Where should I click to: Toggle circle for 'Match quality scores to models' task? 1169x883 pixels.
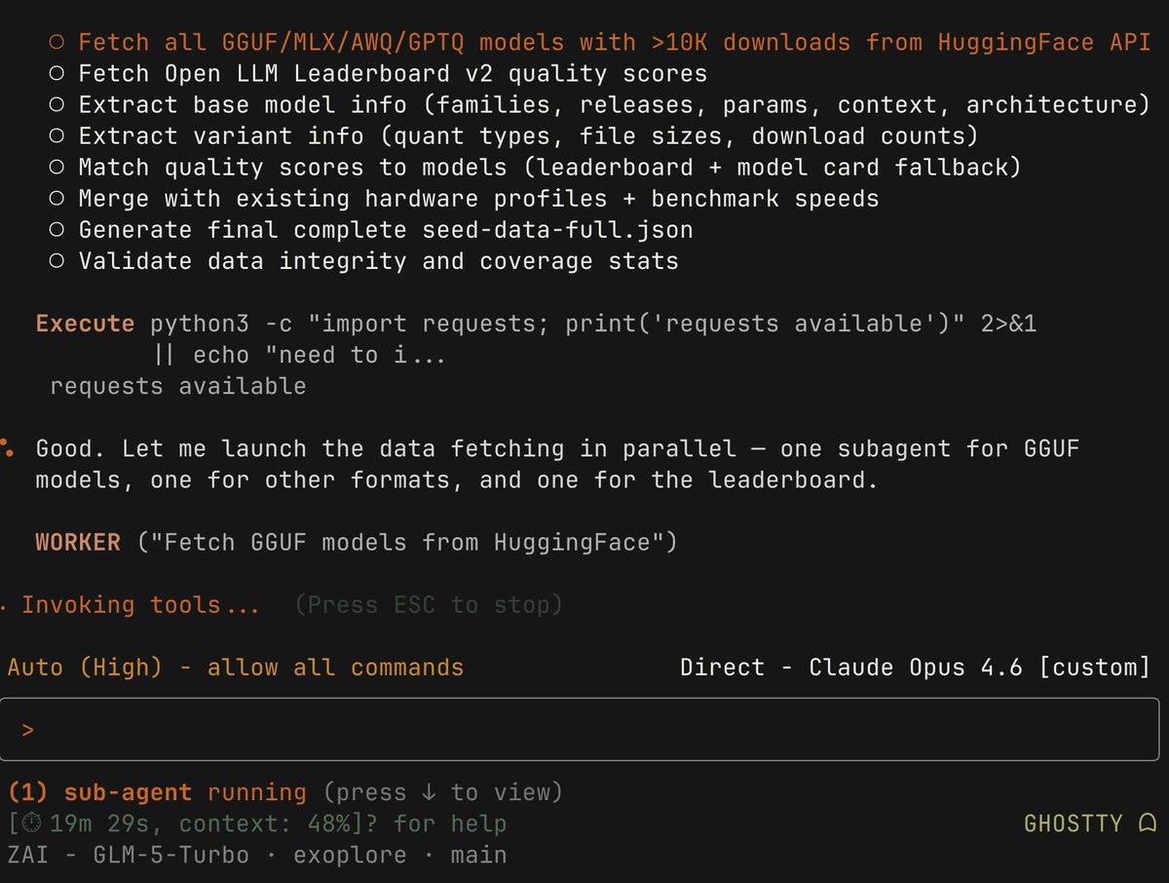(x=57, y=167)
